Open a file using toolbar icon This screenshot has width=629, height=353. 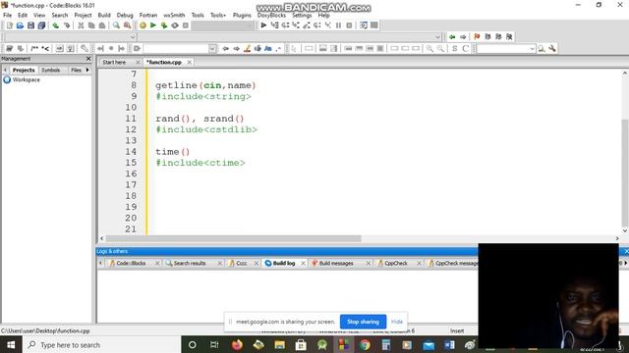tap(20, 25)
